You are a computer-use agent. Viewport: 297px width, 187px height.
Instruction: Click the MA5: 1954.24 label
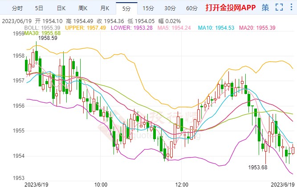click(174, 28)
